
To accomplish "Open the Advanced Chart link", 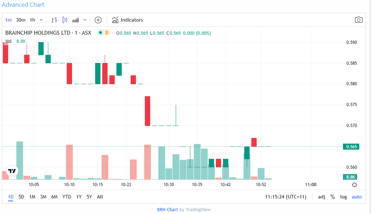I will click(x=23, y=5).
